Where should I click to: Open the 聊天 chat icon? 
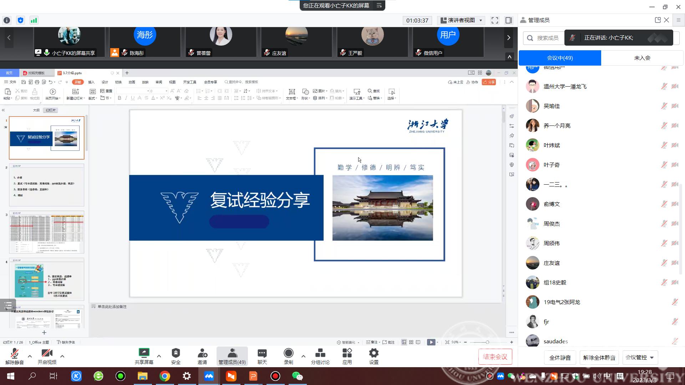[262, 353]
